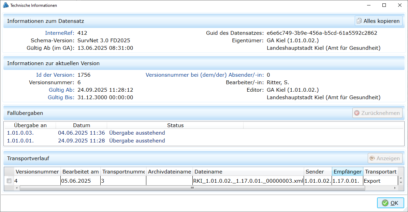
Task: Click the horizontal scrollbar left arrow
Action: coord(17,188)
